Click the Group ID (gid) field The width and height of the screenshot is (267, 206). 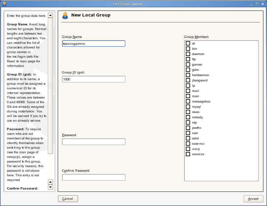pyautogui.click(x=94, y=79)
